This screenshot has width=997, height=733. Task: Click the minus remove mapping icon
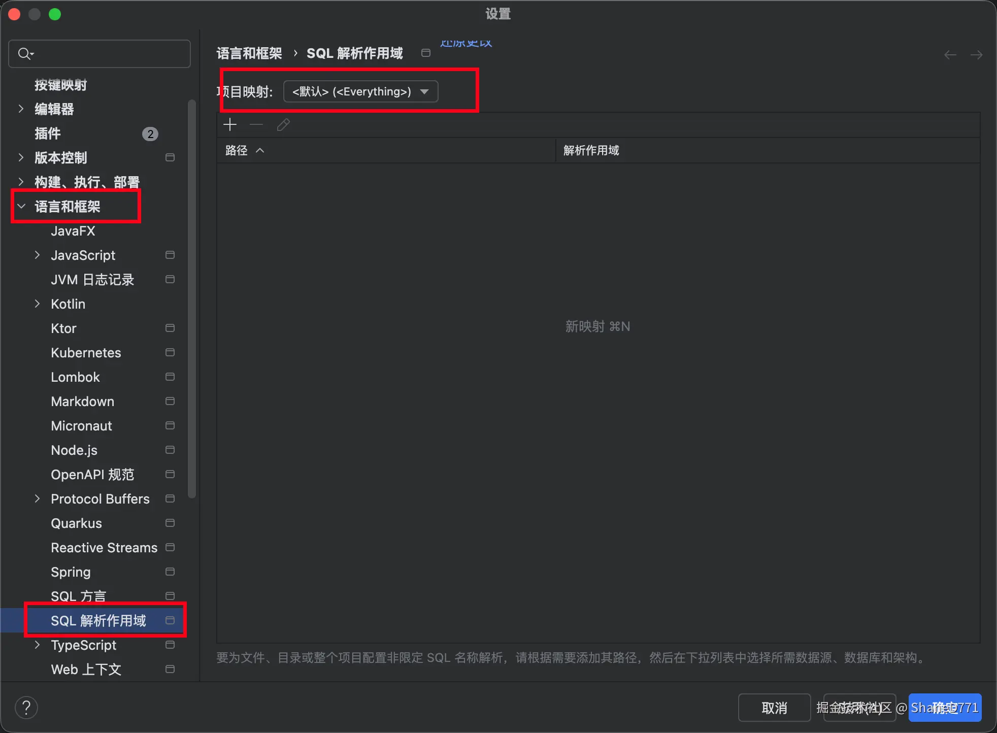click(x=256, y=124)
